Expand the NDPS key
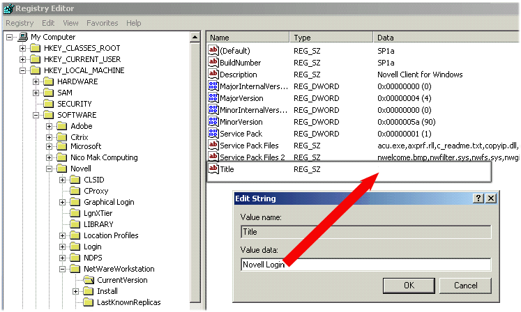This screenshot has width=521, height=312. [63, 258]
